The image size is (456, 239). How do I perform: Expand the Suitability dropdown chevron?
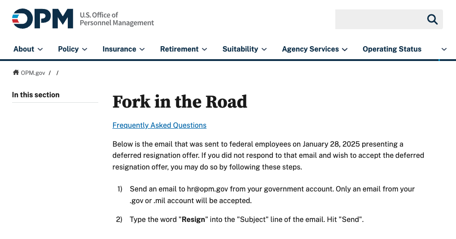264,49
